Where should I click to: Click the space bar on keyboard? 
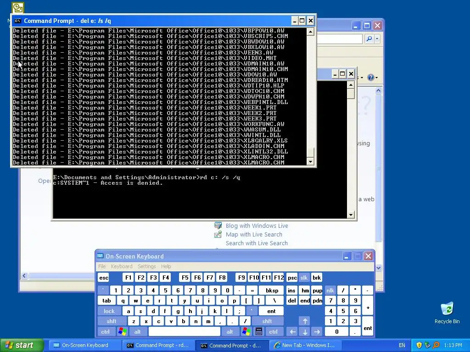[185, 332]
